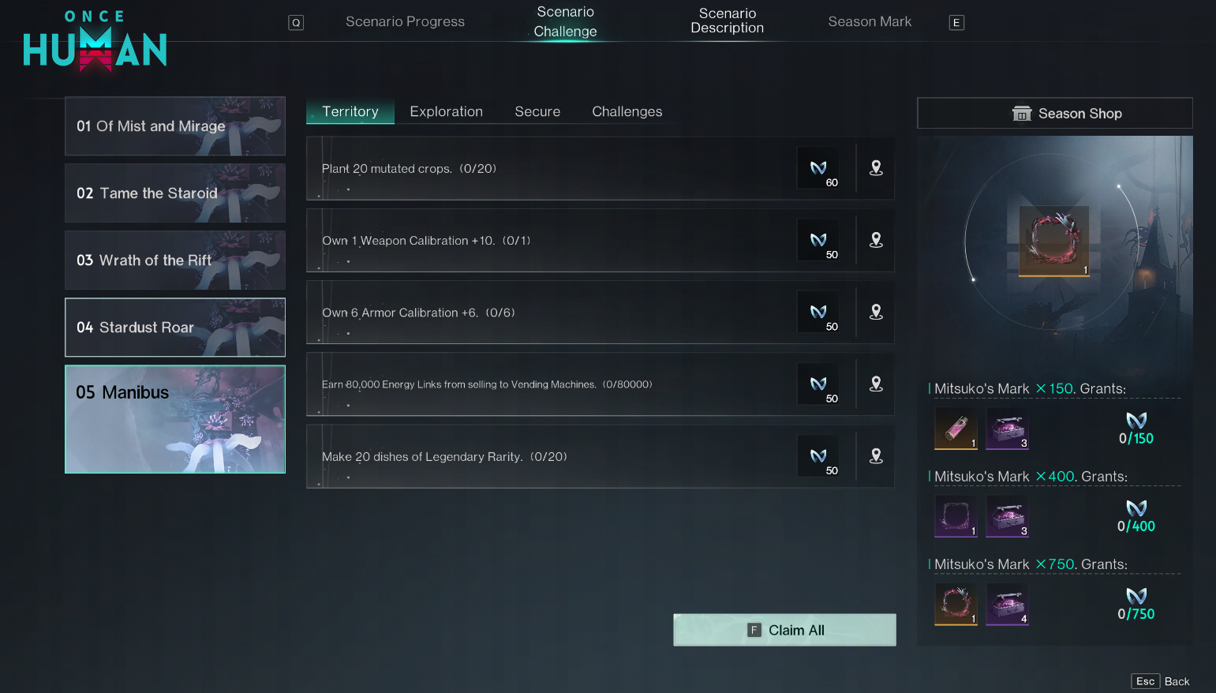Open the Season Shop
The height and width of the screenshot is (693, 1216).
(1055, 113)
